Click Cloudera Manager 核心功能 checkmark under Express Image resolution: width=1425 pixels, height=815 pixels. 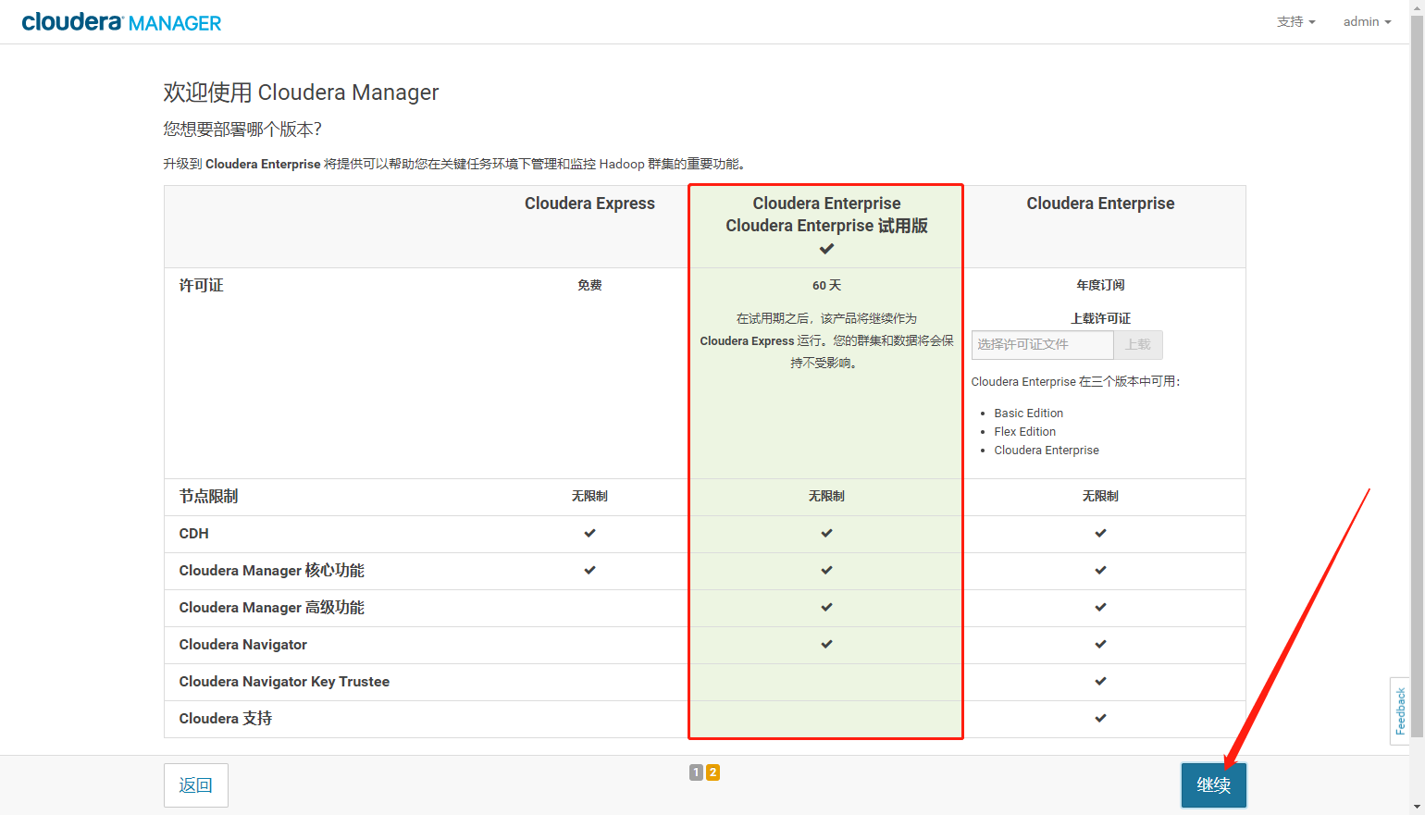(589, 570)
